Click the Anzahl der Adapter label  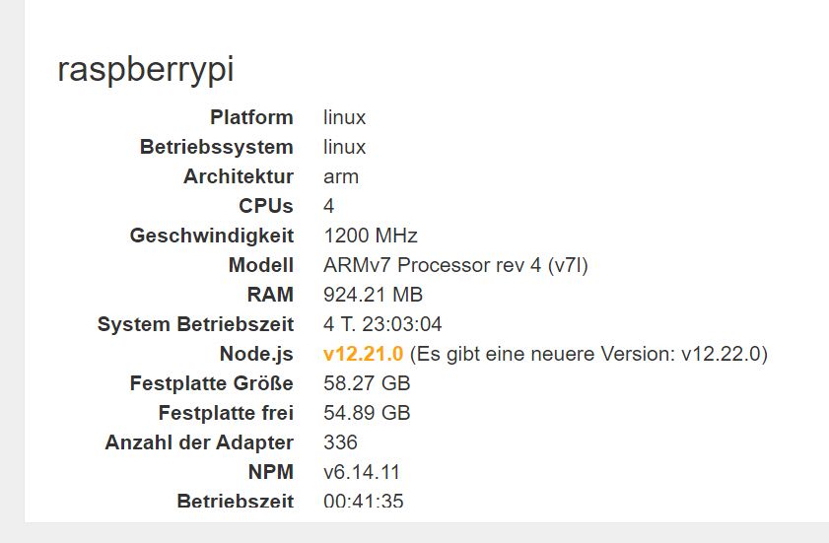pyautogui.click(x=199, y=442)
